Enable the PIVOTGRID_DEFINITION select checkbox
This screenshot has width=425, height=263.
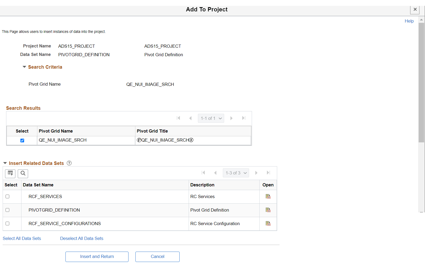[7, 210]
